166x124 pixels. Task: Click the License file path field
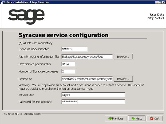87,79
